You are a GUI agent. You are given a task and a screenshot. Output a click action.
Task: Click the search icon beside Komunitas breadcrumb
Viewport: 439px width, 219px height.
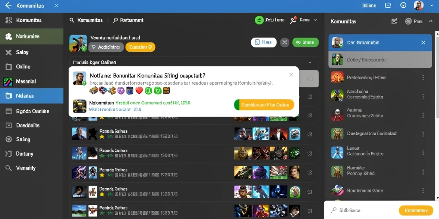[x=72, y=20]
